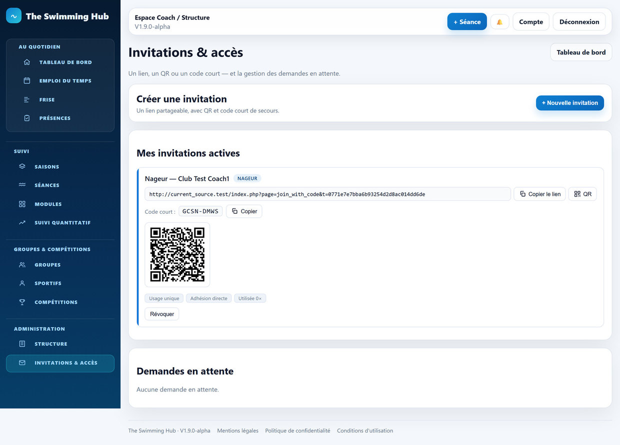
Task: Open Conditions d'utilisation link
Action: [365, 431]
